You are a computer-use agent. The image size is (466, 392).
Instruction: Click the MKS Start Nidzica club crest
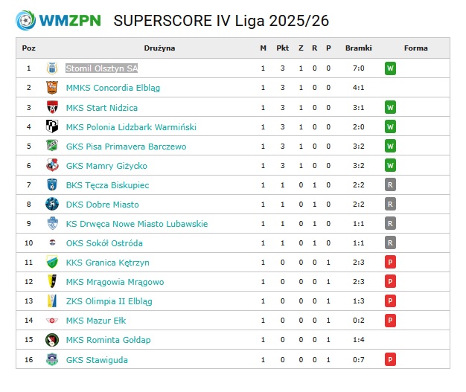(51, 107)
